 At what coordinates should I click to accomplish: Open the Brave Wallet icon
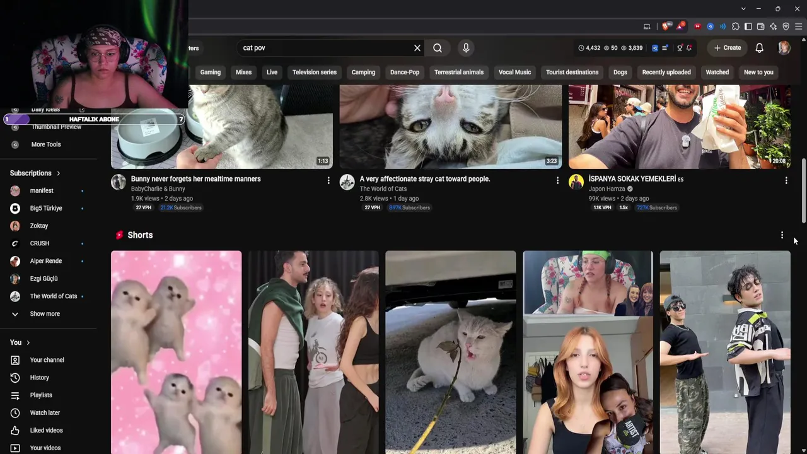[761, 26]
